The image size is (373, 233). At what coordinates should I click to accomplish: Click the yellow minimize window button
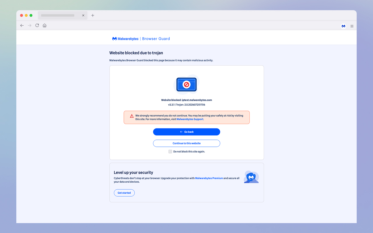[x=26, y=15]
